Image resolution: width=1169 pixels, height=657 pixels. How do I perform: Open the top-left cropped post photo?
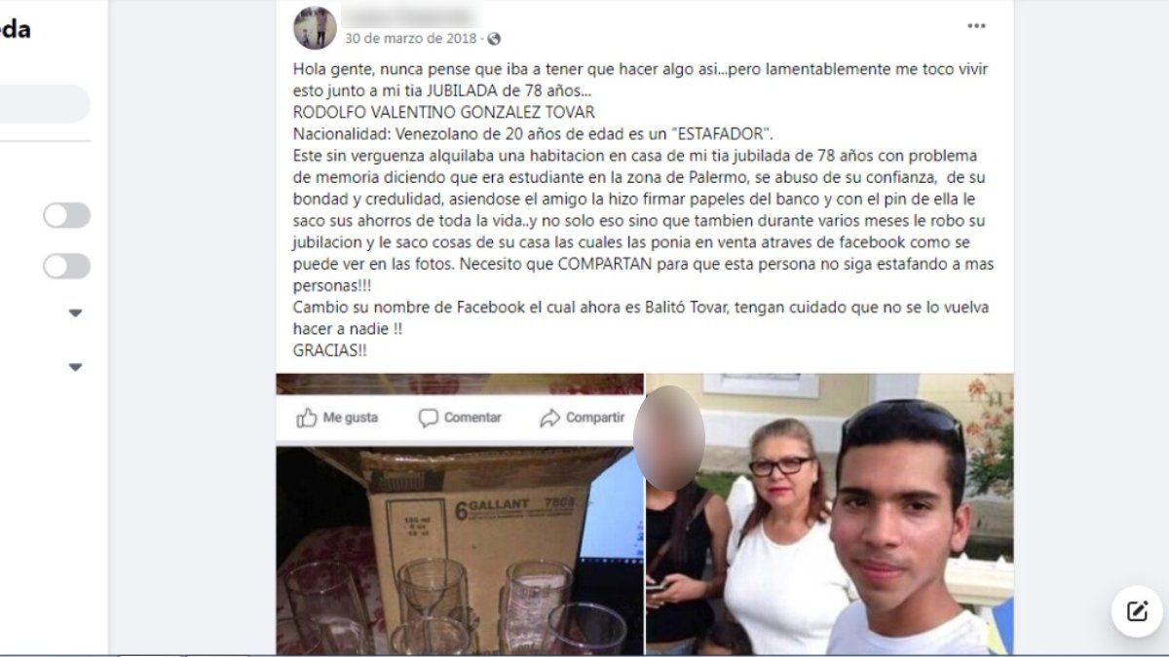[x=460, y=383]
